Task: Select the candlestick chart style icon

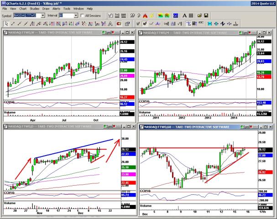Action: [x=145, y=23]
